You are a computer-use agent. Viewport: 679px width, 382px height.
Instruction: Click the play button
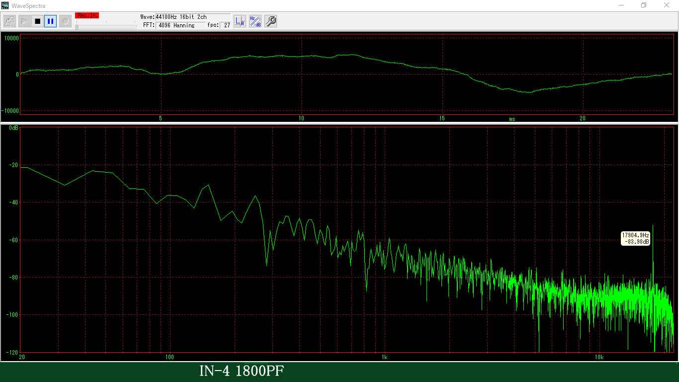pos(24,21)
